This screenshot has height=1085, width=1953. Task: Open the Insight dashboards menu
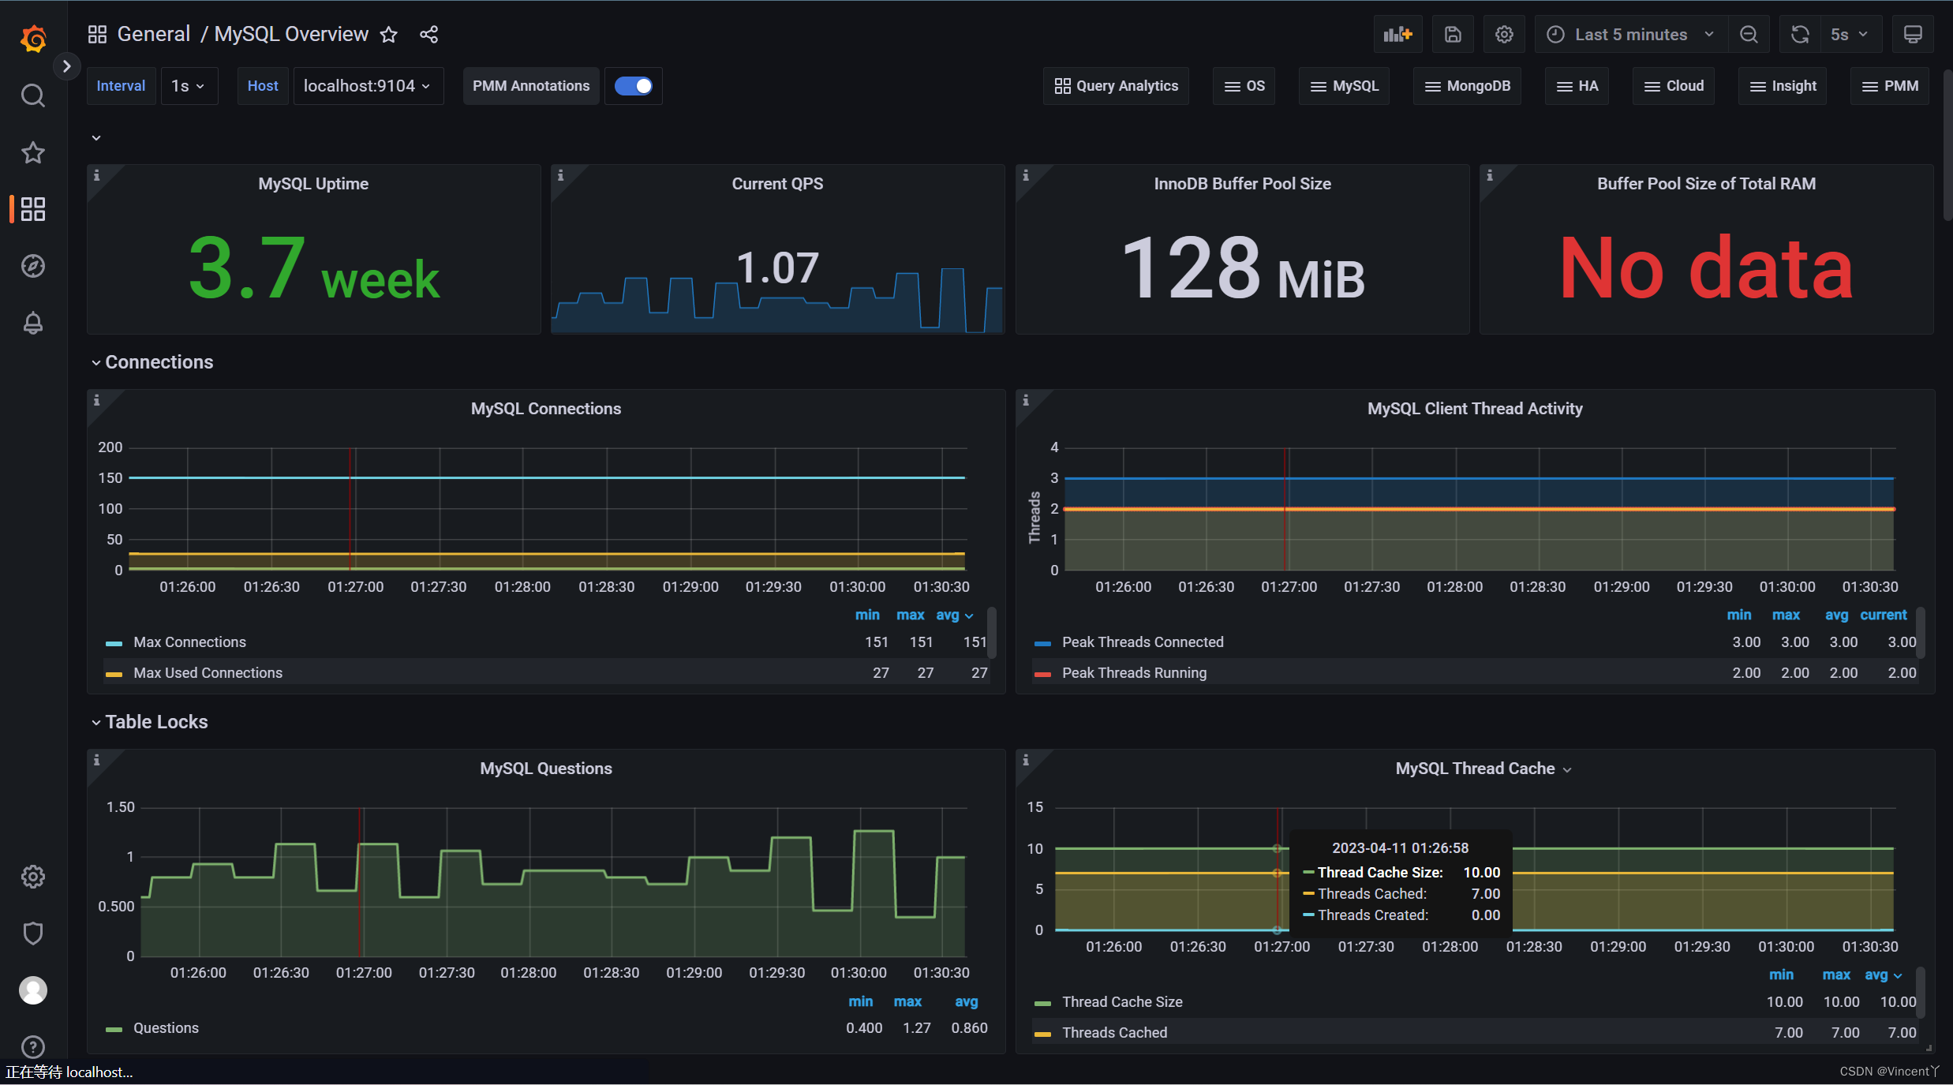tap(1783, 86)
